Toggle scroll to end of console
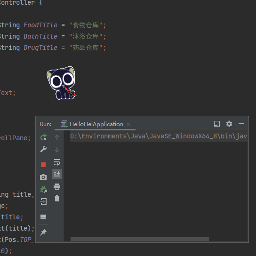Image resolution: width=256 pixels, height=256 pixels. (x=57, y=174)
